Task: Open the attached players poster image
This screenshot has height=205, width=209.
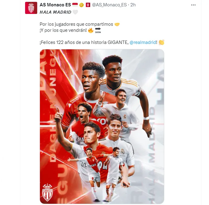Action: click(x=102, y=127)
